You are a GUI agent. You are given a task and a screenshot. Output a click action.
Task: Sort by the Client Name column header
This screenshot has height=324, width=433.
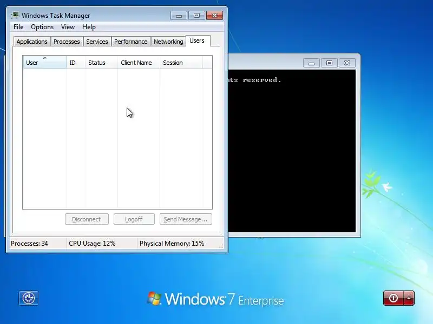(x=139, y=63)
